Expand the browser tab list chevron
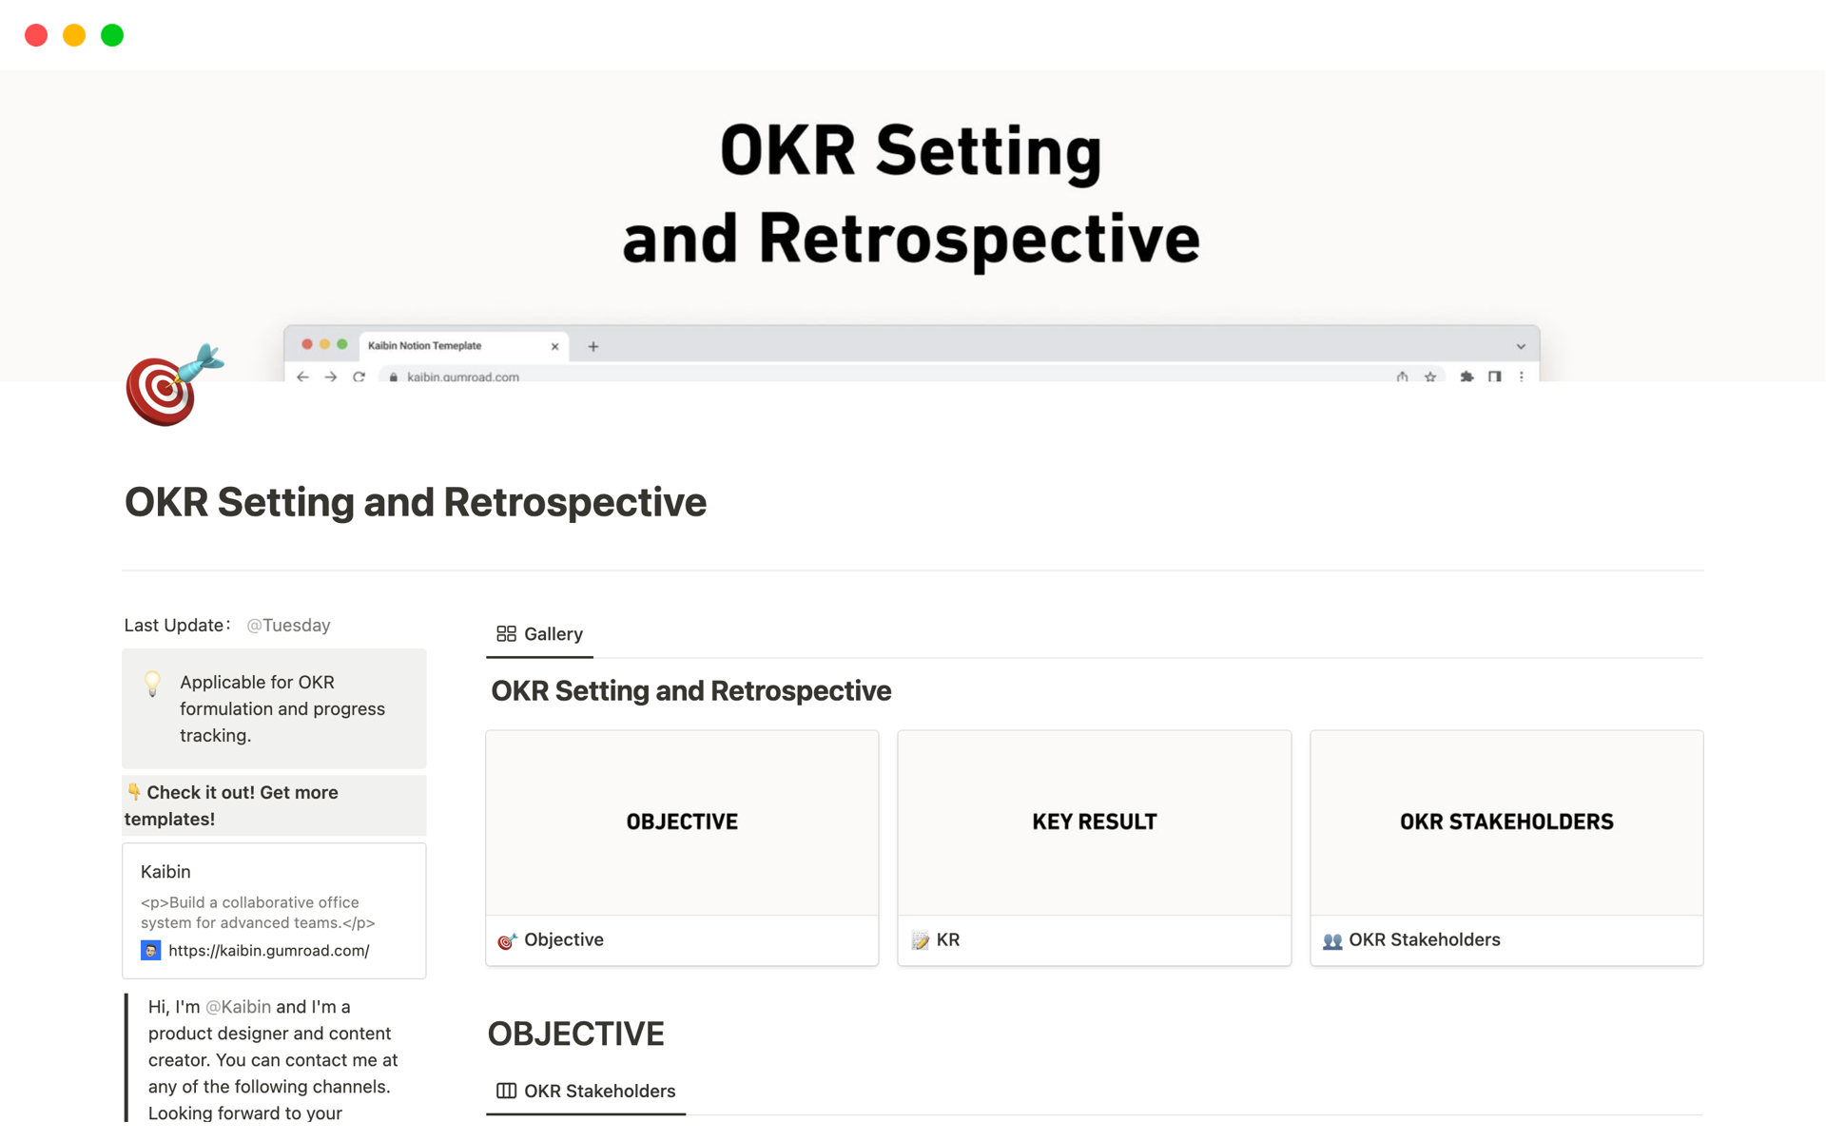 coord(1520,346)
